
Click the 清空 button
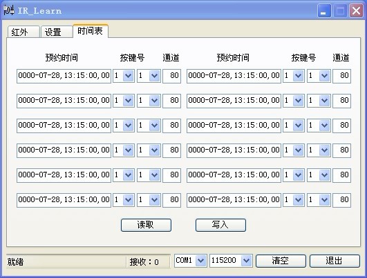[281, 261]
